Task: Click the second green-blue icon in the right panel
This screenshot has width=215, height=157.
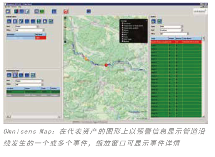Action: [160, 21]
